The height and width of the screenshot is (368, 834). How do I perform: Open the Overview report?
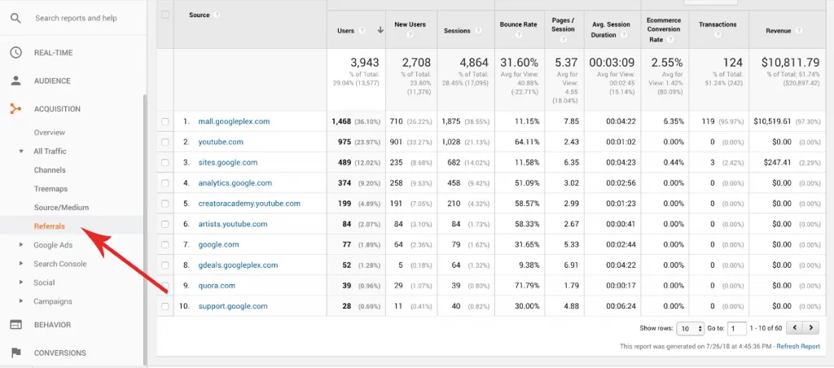pos(50,133)
